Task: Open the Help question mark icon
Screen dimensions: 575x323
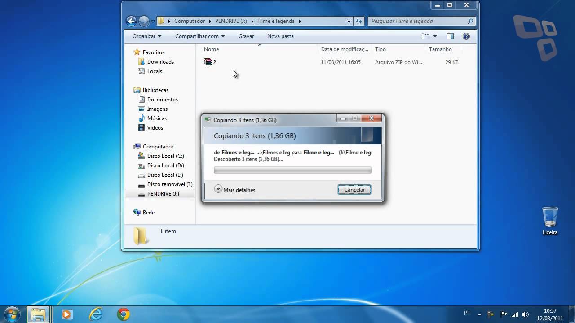Action: 466,36
